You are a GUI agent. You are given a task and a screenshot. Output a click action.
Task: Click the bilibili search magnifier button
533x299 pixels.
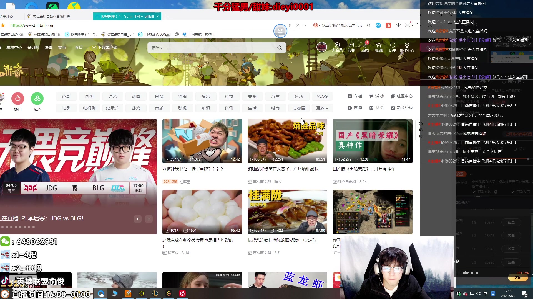(x=280, y=48)
